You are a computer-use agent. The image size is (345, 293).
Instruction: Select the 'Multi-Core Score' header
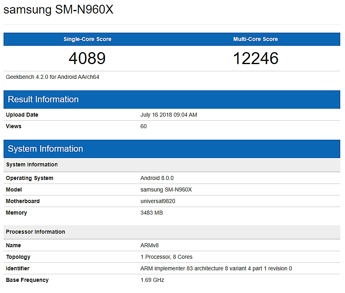pos(256,39)
